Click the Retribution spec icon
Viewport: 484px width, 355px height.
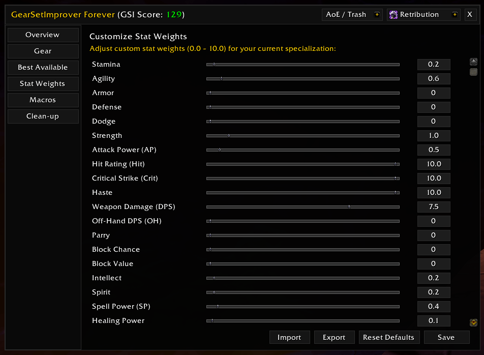[x=394, y=15]
